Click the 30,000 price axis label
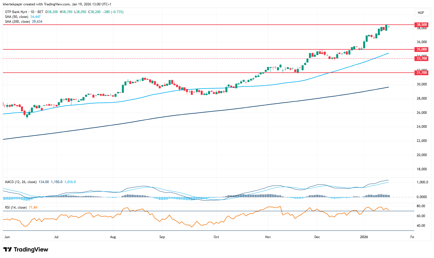Screen dimensions: 434x258 click(422, 84)
